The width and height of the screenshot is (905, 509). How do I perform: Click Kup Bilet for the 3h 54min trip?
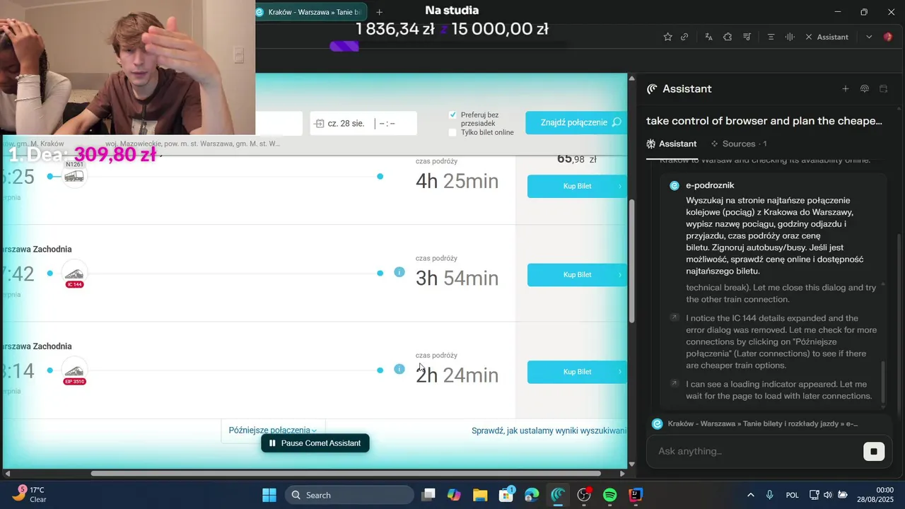coord(577,274)
